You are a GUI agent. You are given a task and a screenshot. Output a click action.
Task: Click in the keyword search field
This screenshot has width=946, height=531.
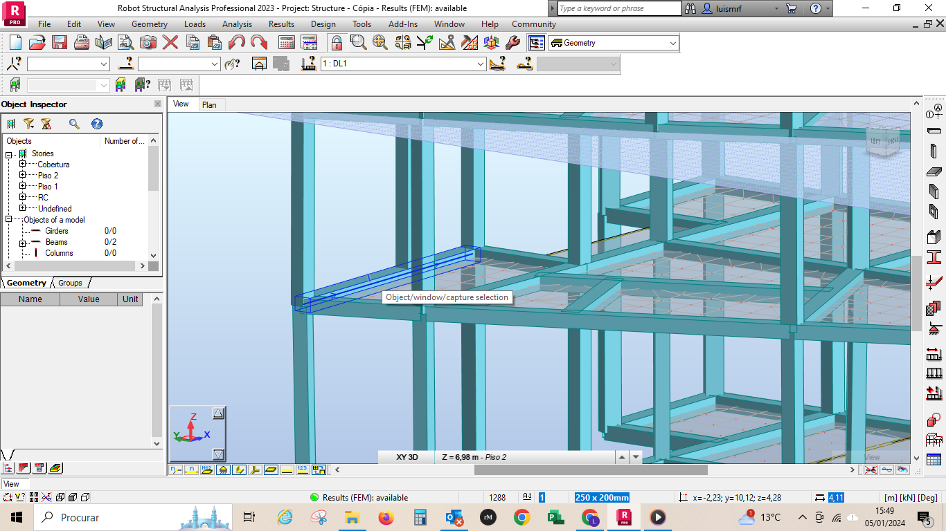pyautogui.click(x=619, y=8)
